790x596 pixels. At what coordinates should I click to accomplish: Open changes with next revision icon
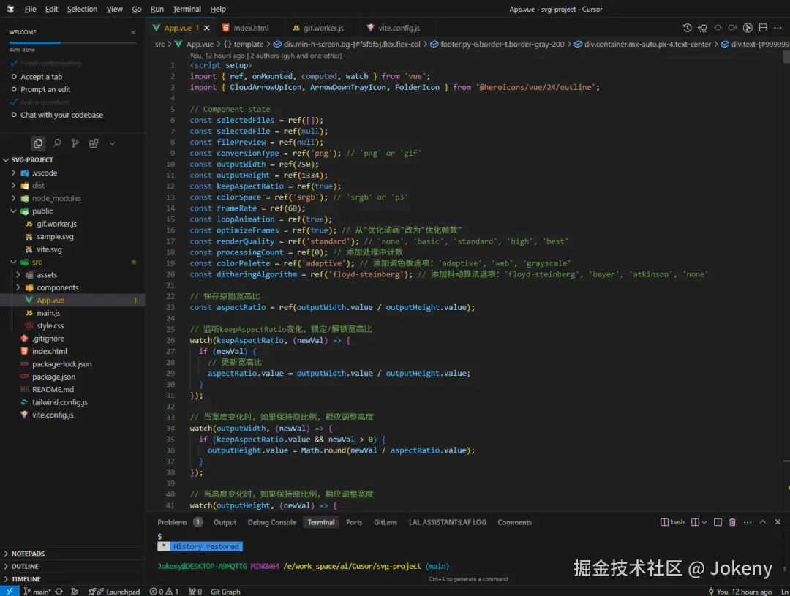point(732,28)
